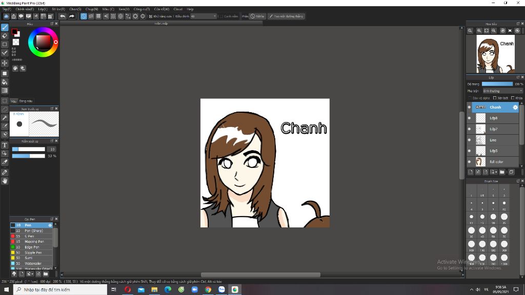This screenshot has height=295, width=525.
Task: Add a new layer folder
Action: (502, 172)
